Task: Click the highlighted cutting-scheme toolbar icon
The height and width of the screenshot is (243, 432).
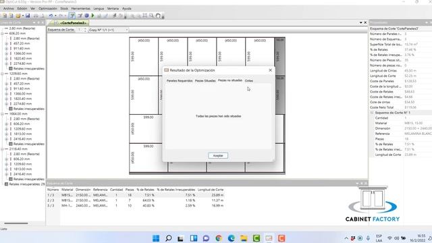Action: (72, 16)
